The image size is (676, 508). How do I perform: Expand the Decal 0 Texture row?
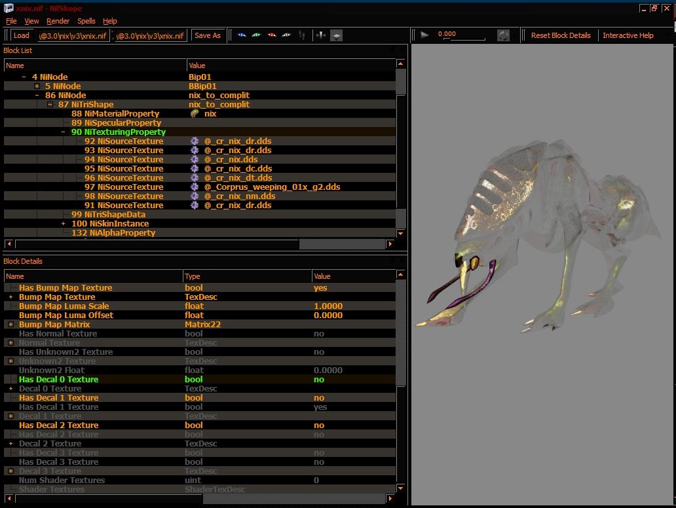10,389
